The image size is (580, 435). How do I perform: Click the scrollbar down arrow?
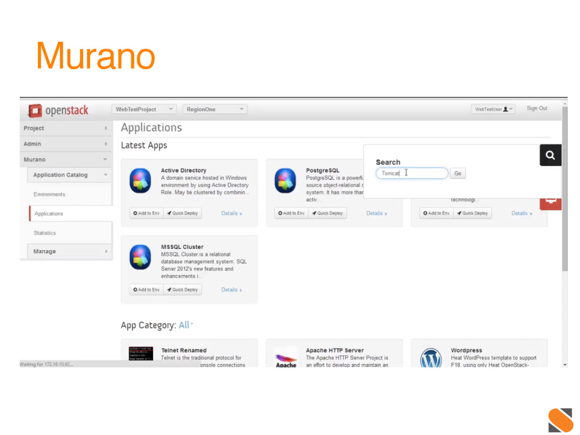pyautogui.click(x=565, y=365)
